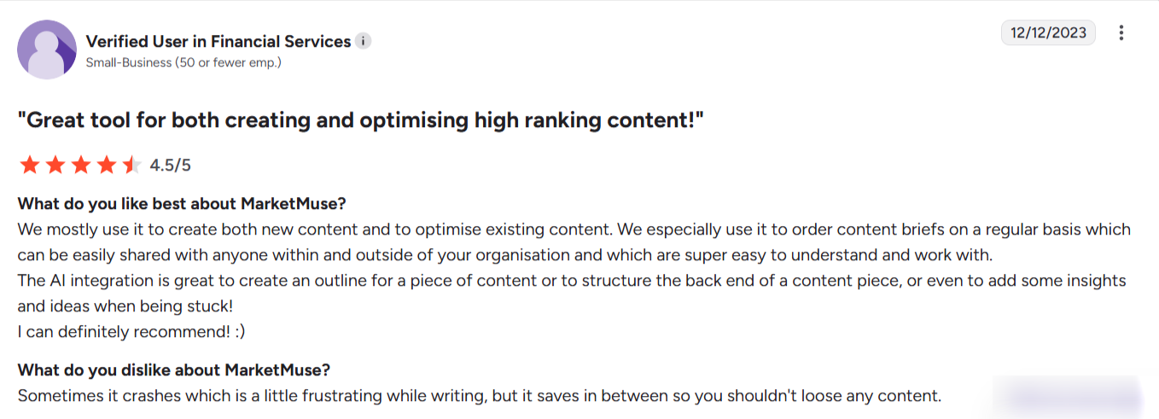Screen dimensions: 1159x419
Task: Click the 4.5/5 rating score text
Action: (x=170, y=166)
